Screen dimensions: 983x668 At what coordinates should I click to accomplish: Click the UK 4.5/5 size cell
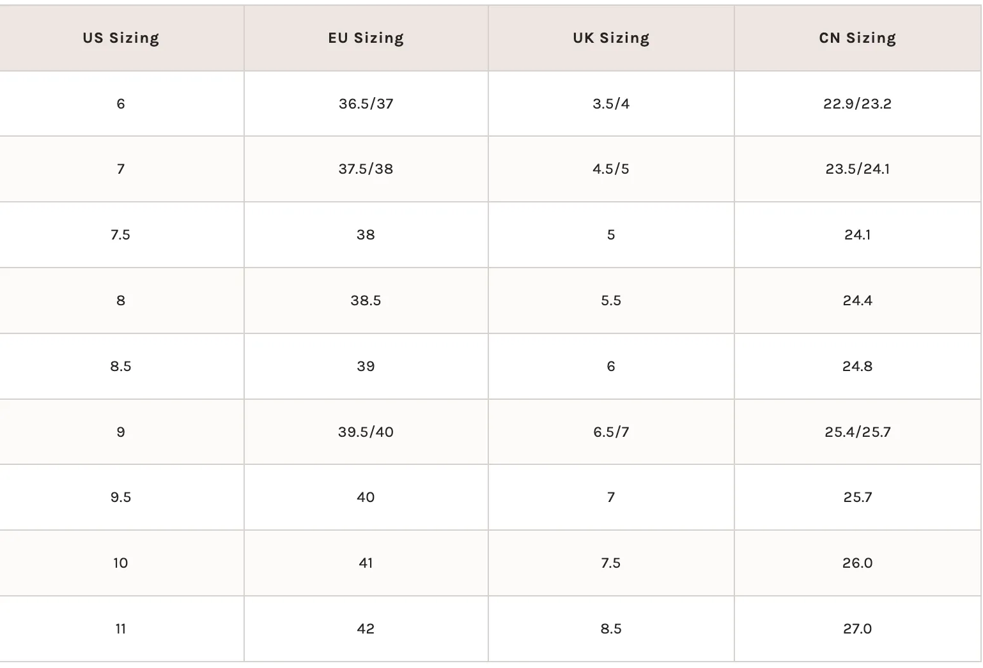coord(612,169)
